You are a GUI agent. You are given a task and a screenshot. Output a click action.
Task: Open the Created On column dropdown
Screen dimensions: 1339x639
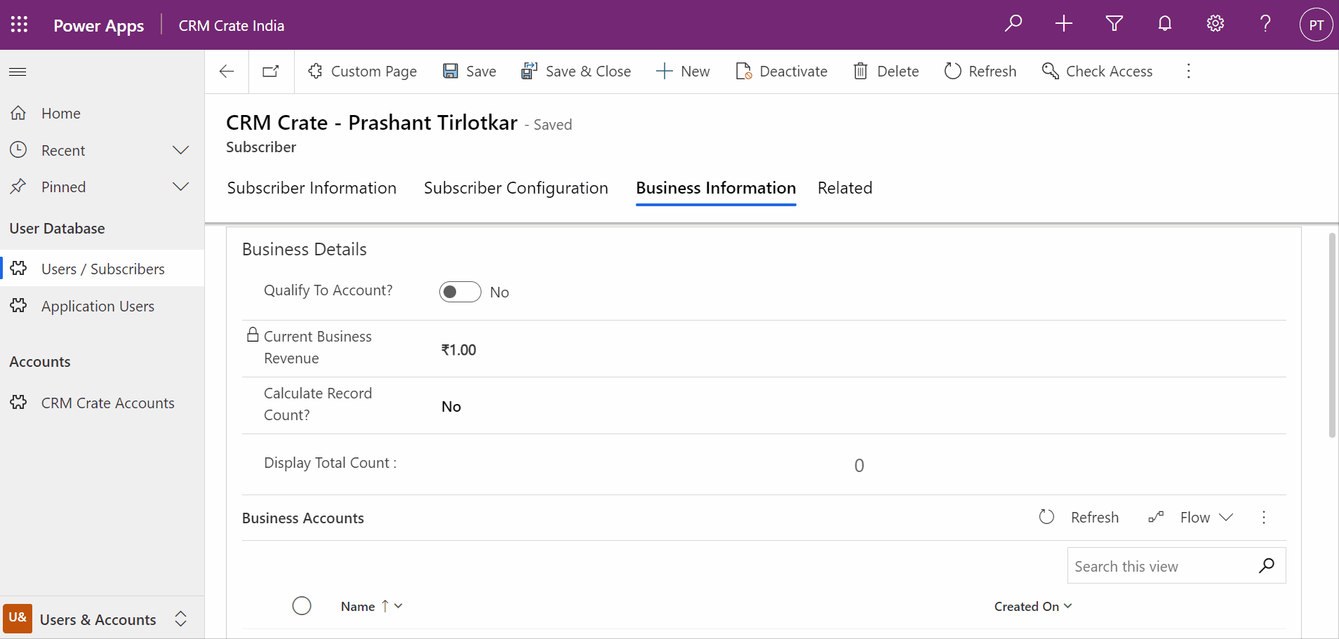point(1068,606)
